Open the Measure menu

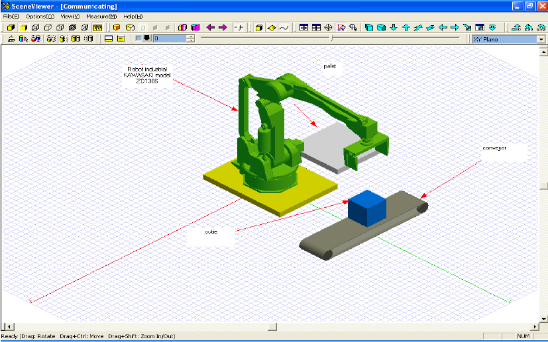tap(101, 16)
